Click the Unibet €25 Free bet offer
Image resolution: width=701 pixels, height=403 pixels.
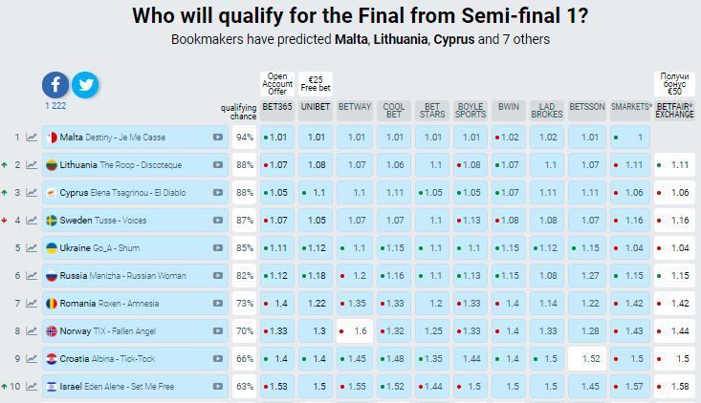tap(316, 84)
